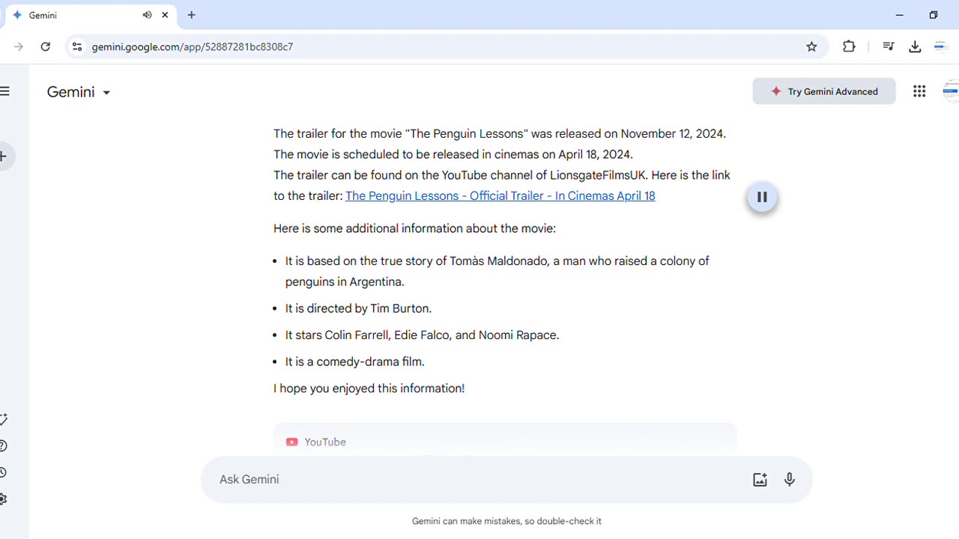Open Google apps grid menu
959x539 pixels.
(919, 91)
